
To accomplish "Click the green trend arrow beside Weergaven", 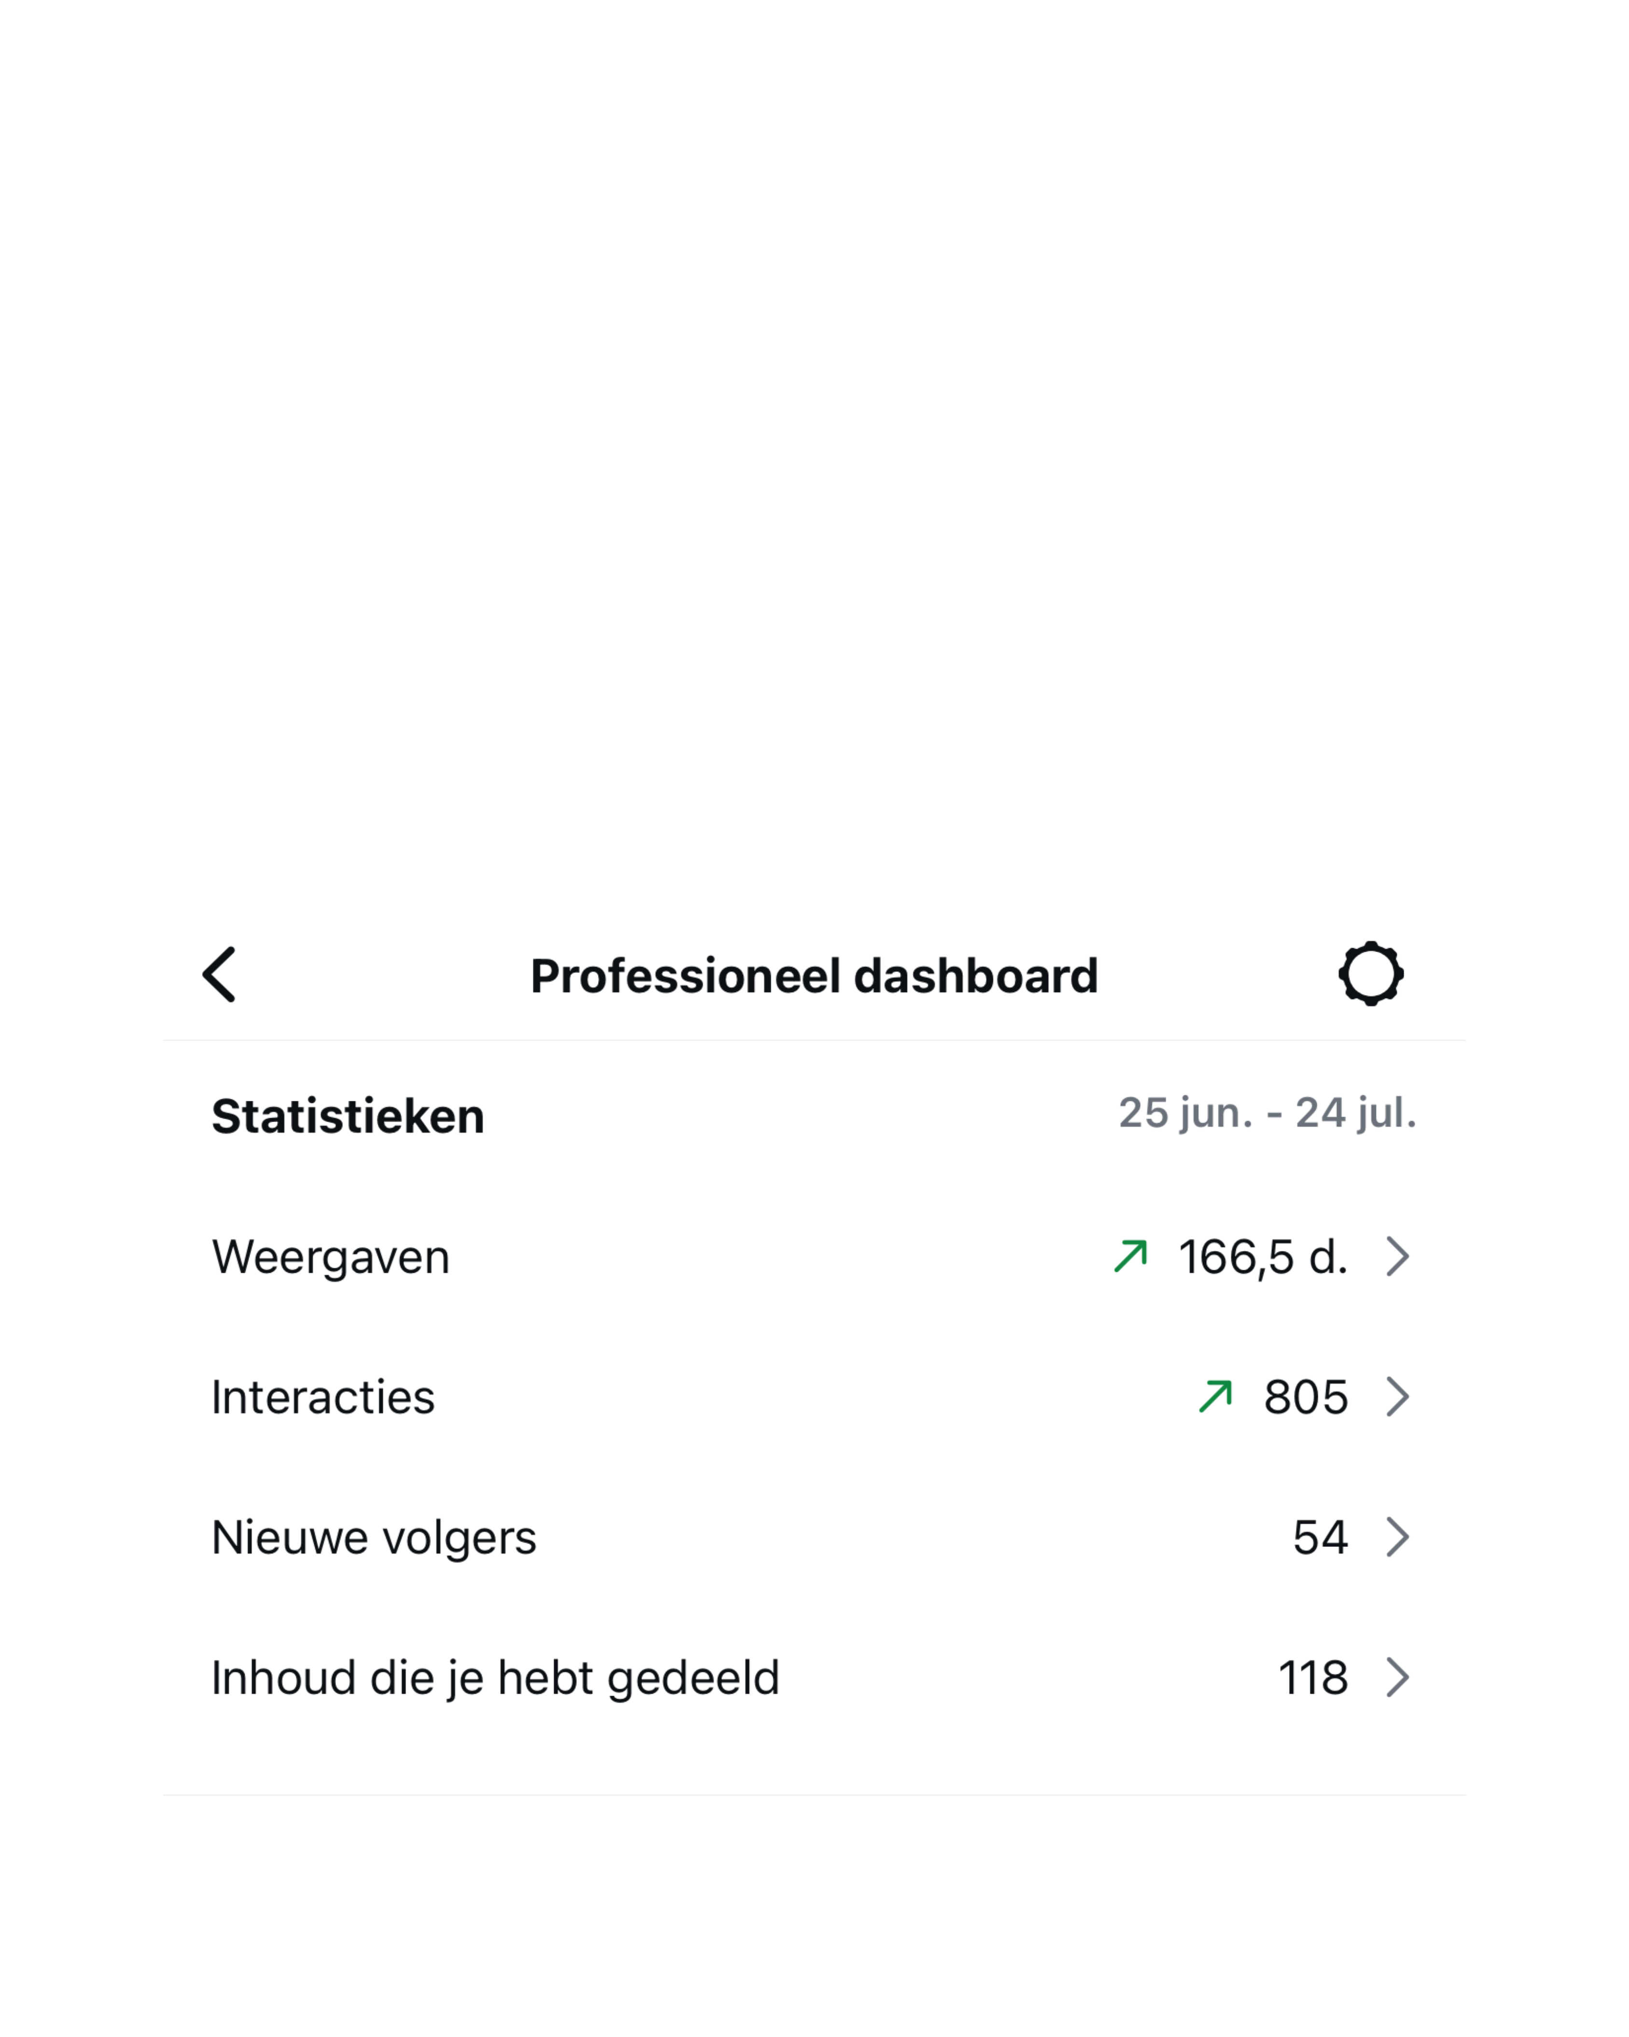I will (1130, 1256).
